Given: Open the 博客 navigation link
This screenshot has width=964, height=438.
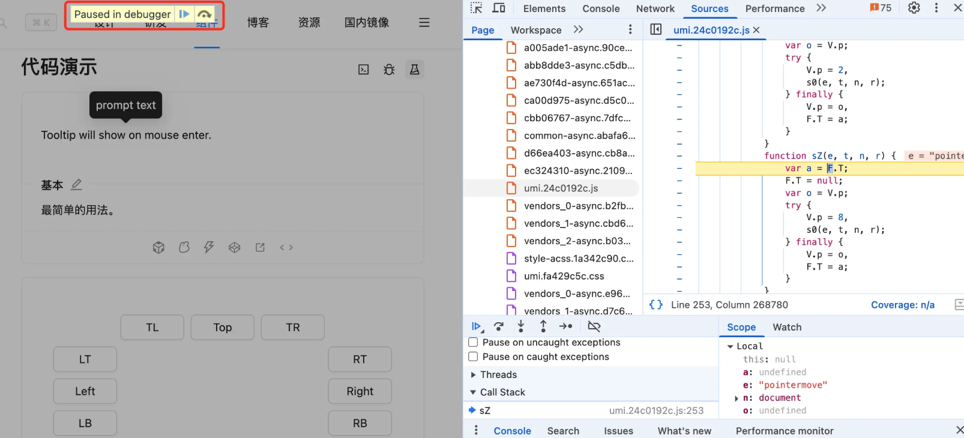Looking at the screenshot, I should (258, 22).
